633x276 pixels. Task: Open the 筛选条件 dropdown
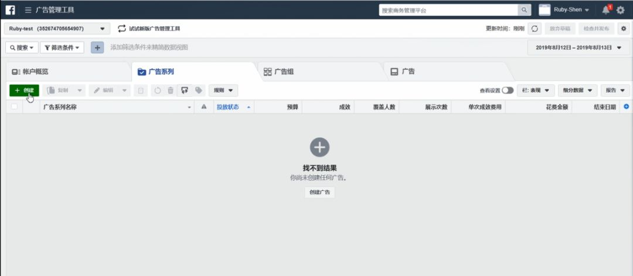(x=62, y=47)
